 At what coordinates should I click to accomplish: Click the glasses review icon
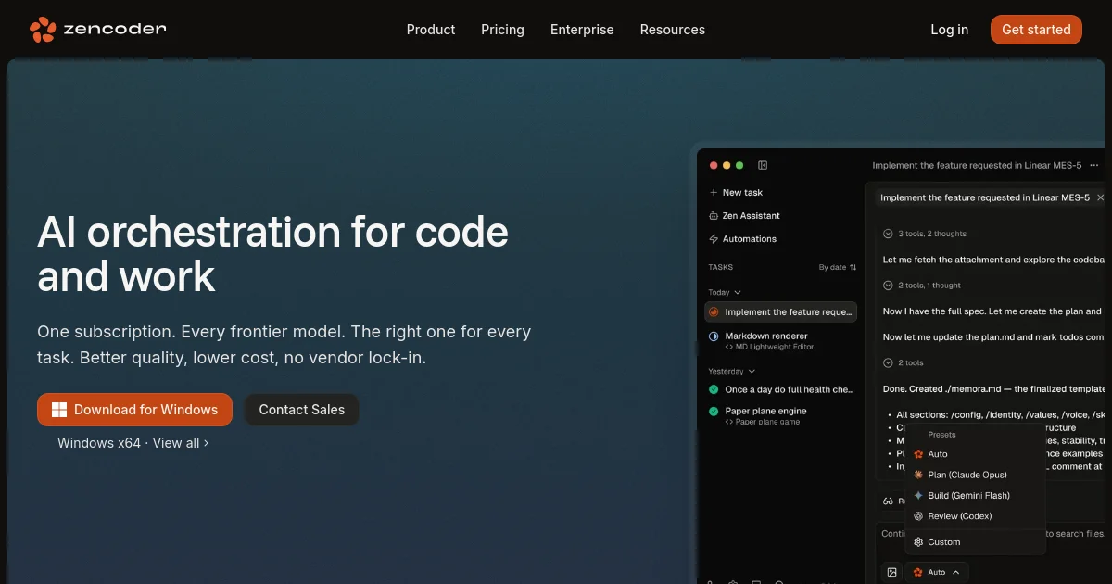click(888, 501)
